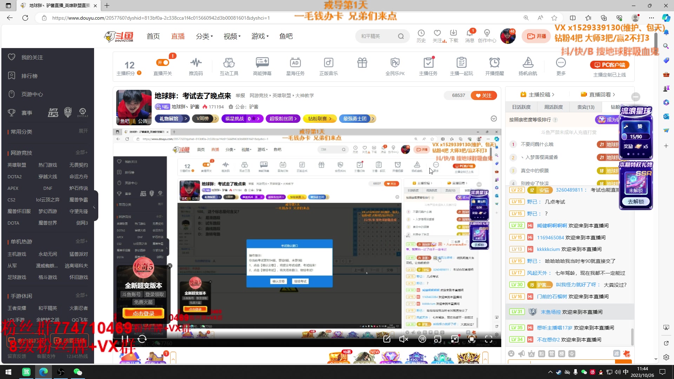Switch to the 周活跃度 tab
The image size is (674, 379).
coord(554,107)
